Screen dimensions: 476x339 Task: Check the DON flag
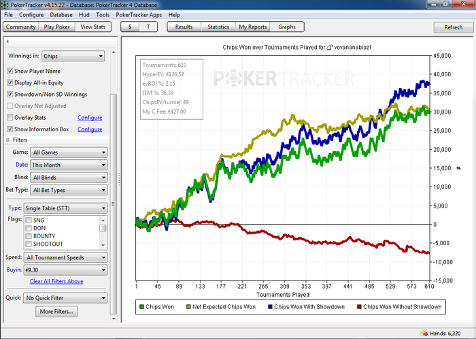(x=29, y=228)
